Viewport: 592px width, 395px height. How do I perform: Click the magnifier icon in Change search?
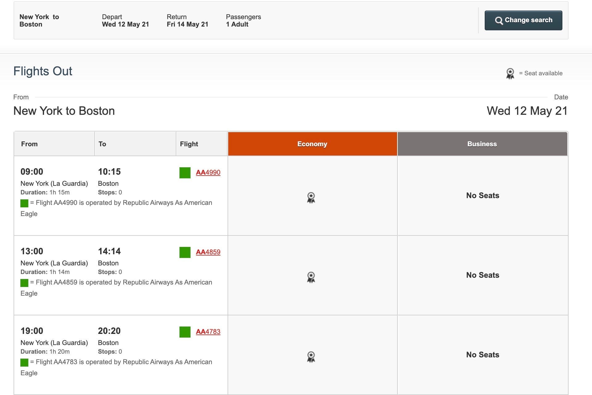coord(499,21)
